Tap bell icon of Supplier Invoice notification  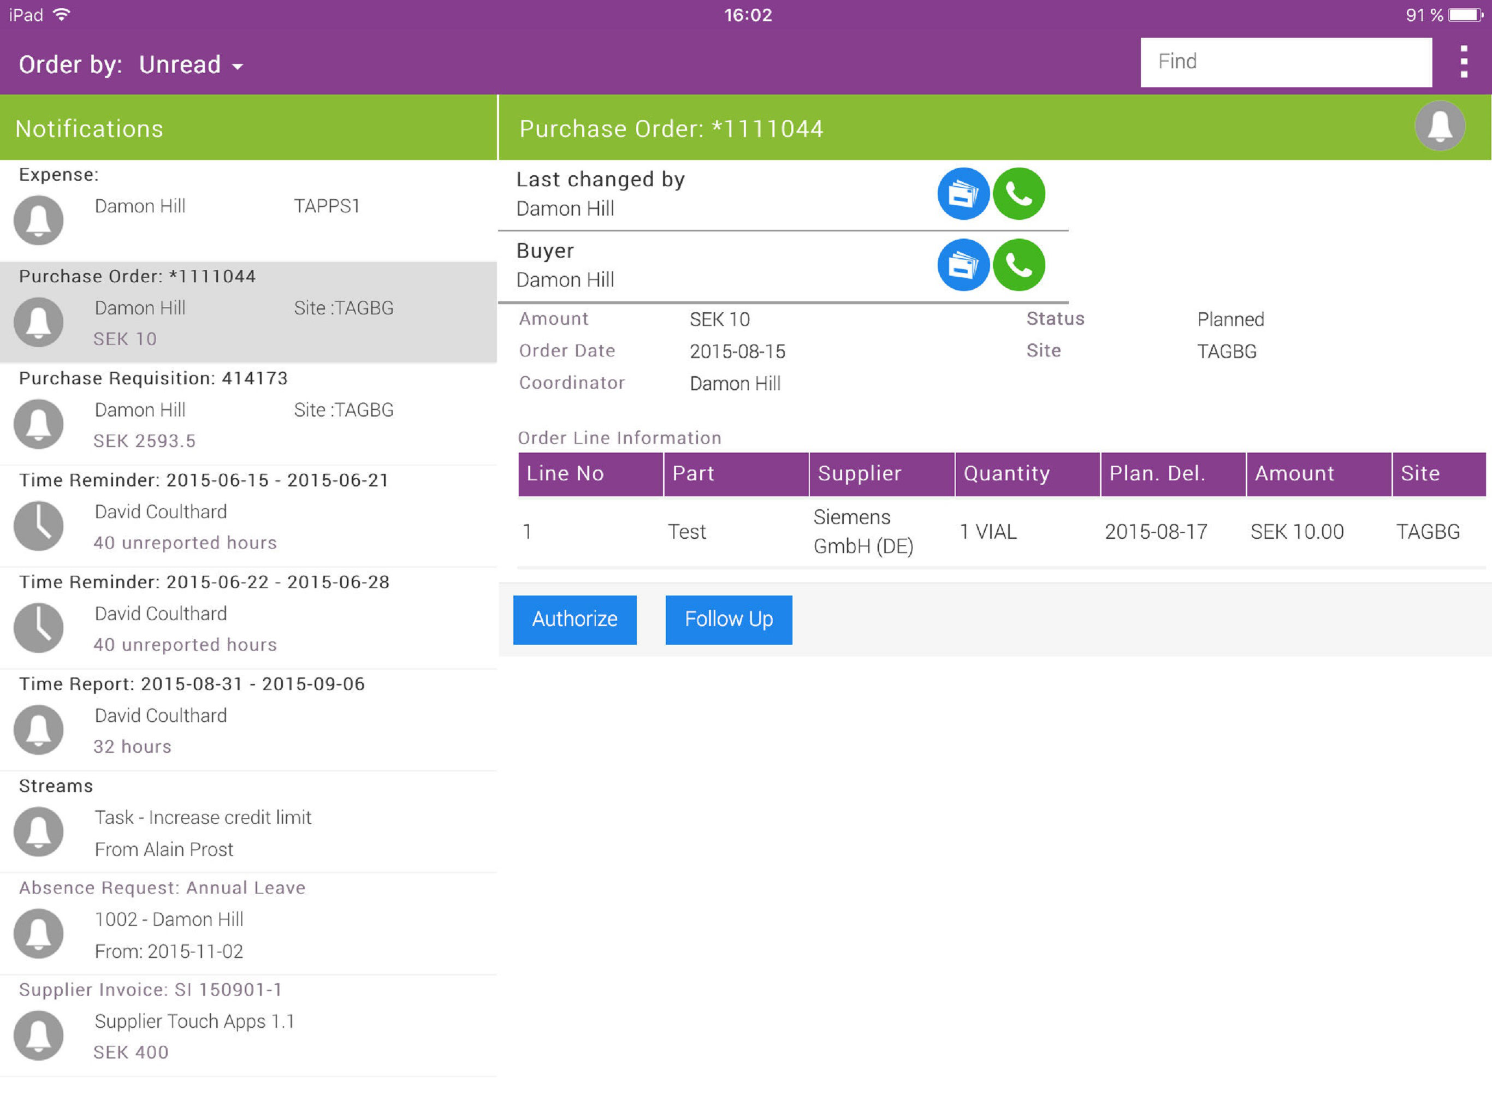click(38, 1035)
